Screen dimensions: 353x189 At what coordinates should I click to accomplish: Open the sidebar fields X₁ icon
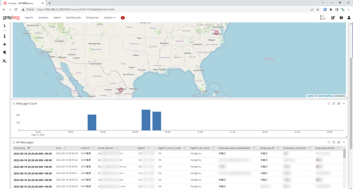[x=5, y=61]
